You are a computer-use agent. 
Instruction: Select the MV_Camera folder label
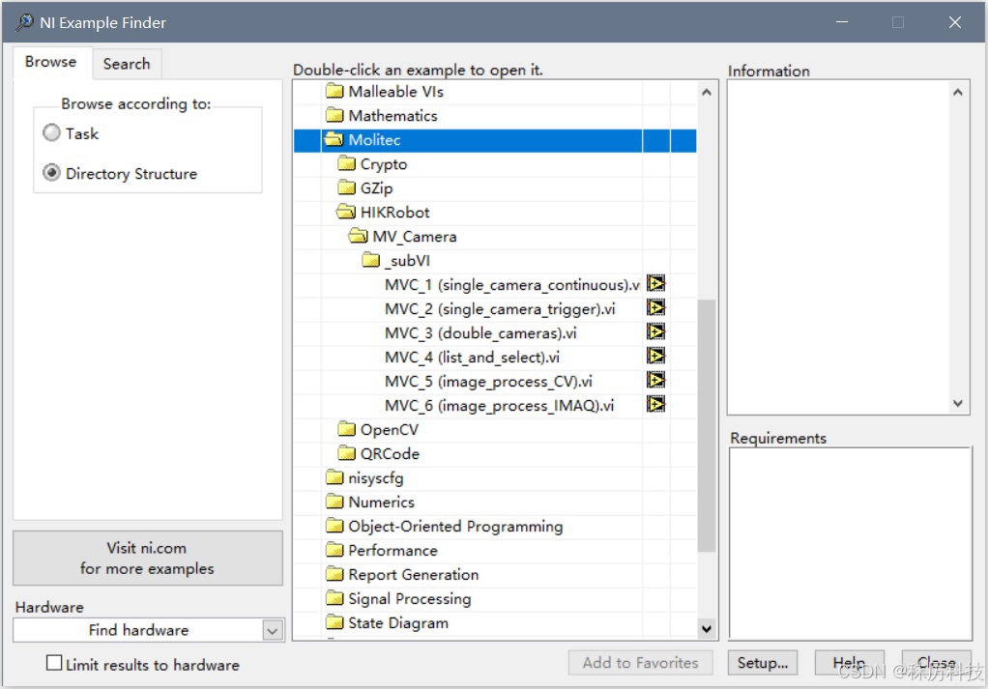[415, 237]
